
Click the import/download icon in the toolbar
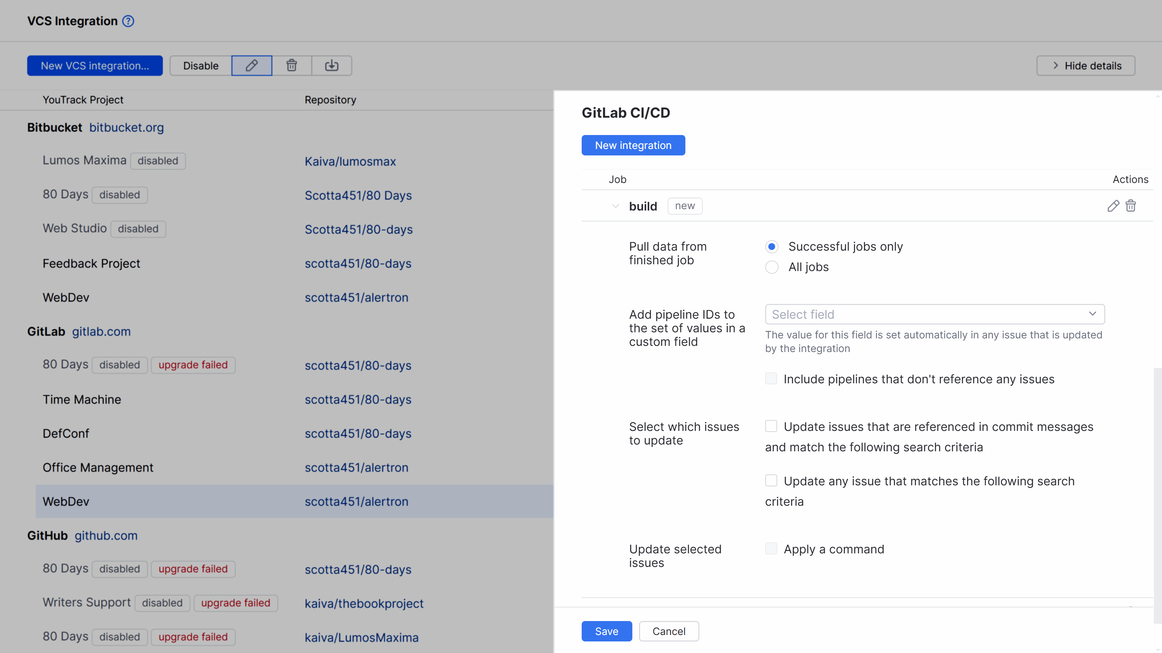click(331, 65)
